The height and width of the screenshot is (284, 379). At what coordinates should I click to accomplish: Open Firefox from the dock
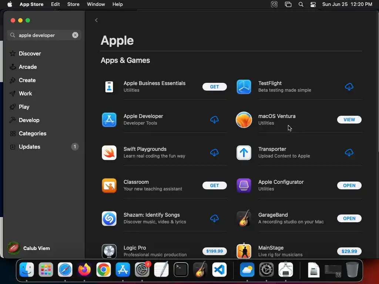click(x=84, y=270)
